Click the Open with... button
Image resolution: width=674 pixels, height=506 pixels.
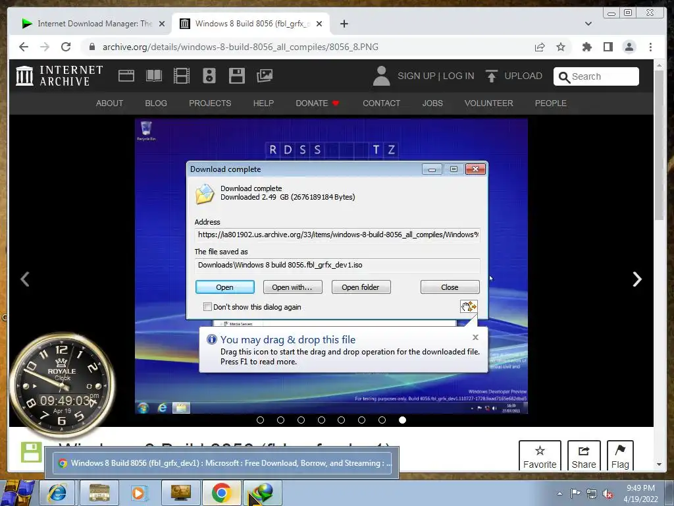[x=292, y=287]
